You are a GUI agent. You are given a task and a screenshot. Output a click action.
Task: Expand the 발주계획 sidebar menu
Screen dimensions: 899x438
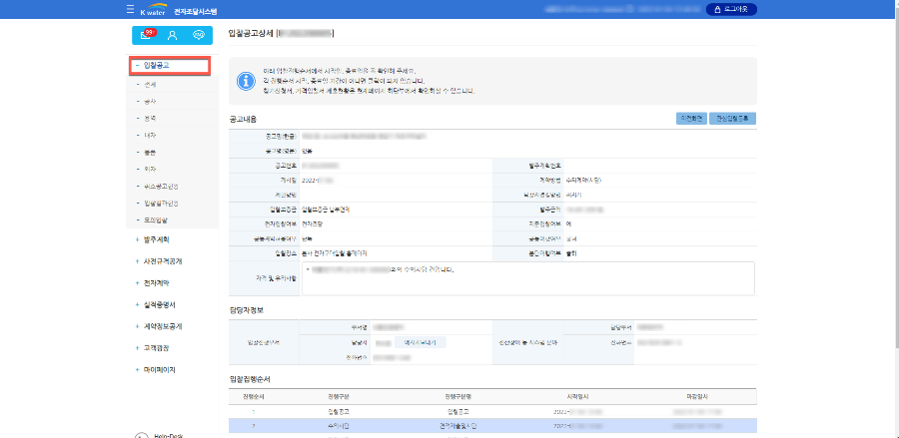156,239
